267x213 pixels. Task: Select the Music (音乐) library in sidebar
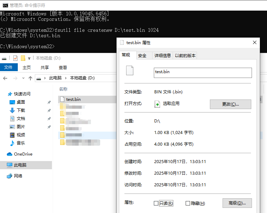click(x=21, y=143)
